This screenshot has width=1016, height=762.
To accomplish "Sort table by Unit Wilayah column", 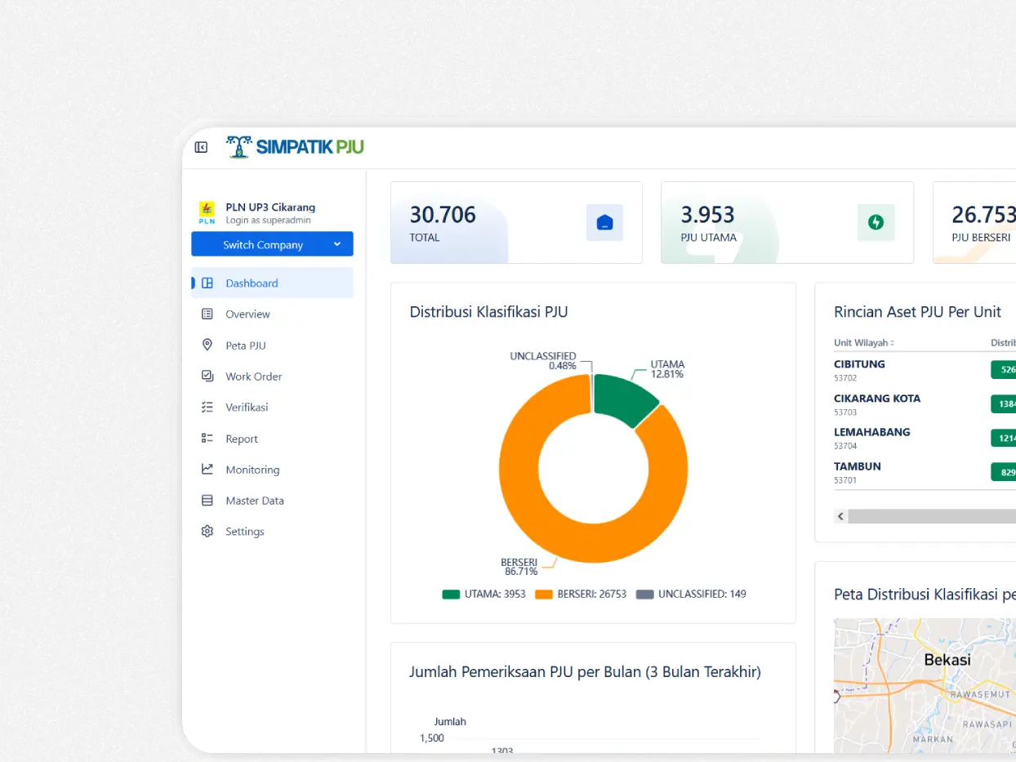I will click(x=864, y=343).
